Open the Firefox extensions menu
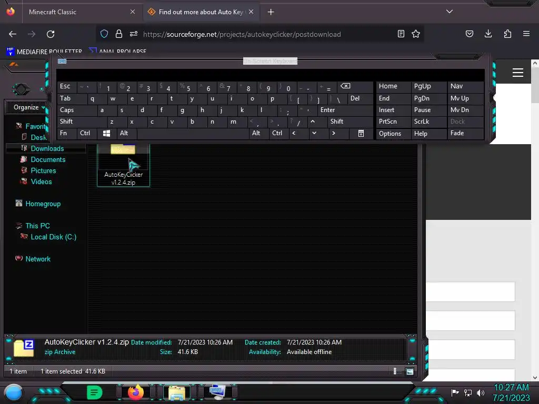 click(x=507, y=34)
